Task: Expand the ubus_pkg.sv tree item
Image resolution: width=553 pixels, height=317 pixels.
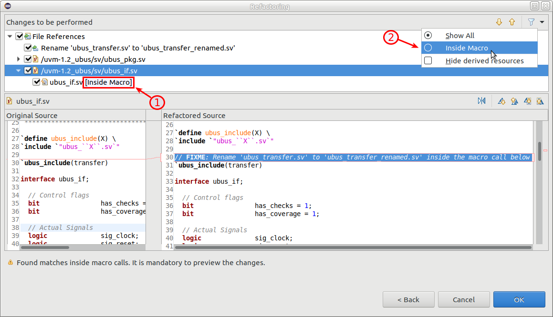Action: coord(18,59)
